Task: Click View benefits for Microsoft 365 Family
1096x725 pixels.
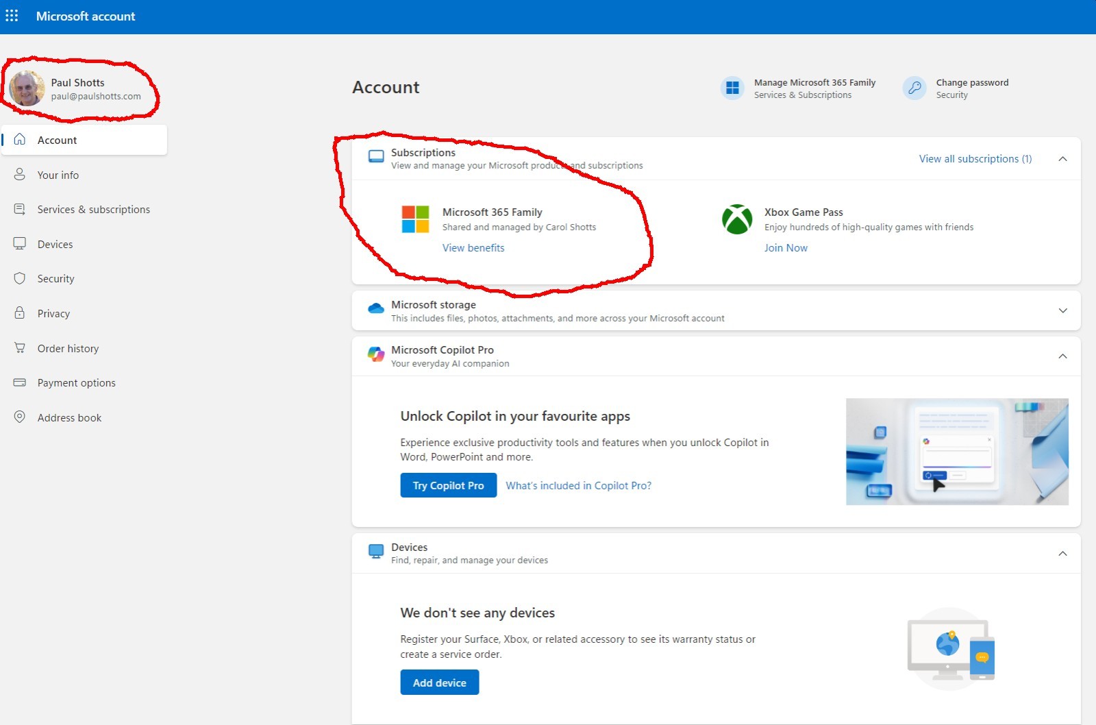Action: pyautogui.click(x=473, y=248)
